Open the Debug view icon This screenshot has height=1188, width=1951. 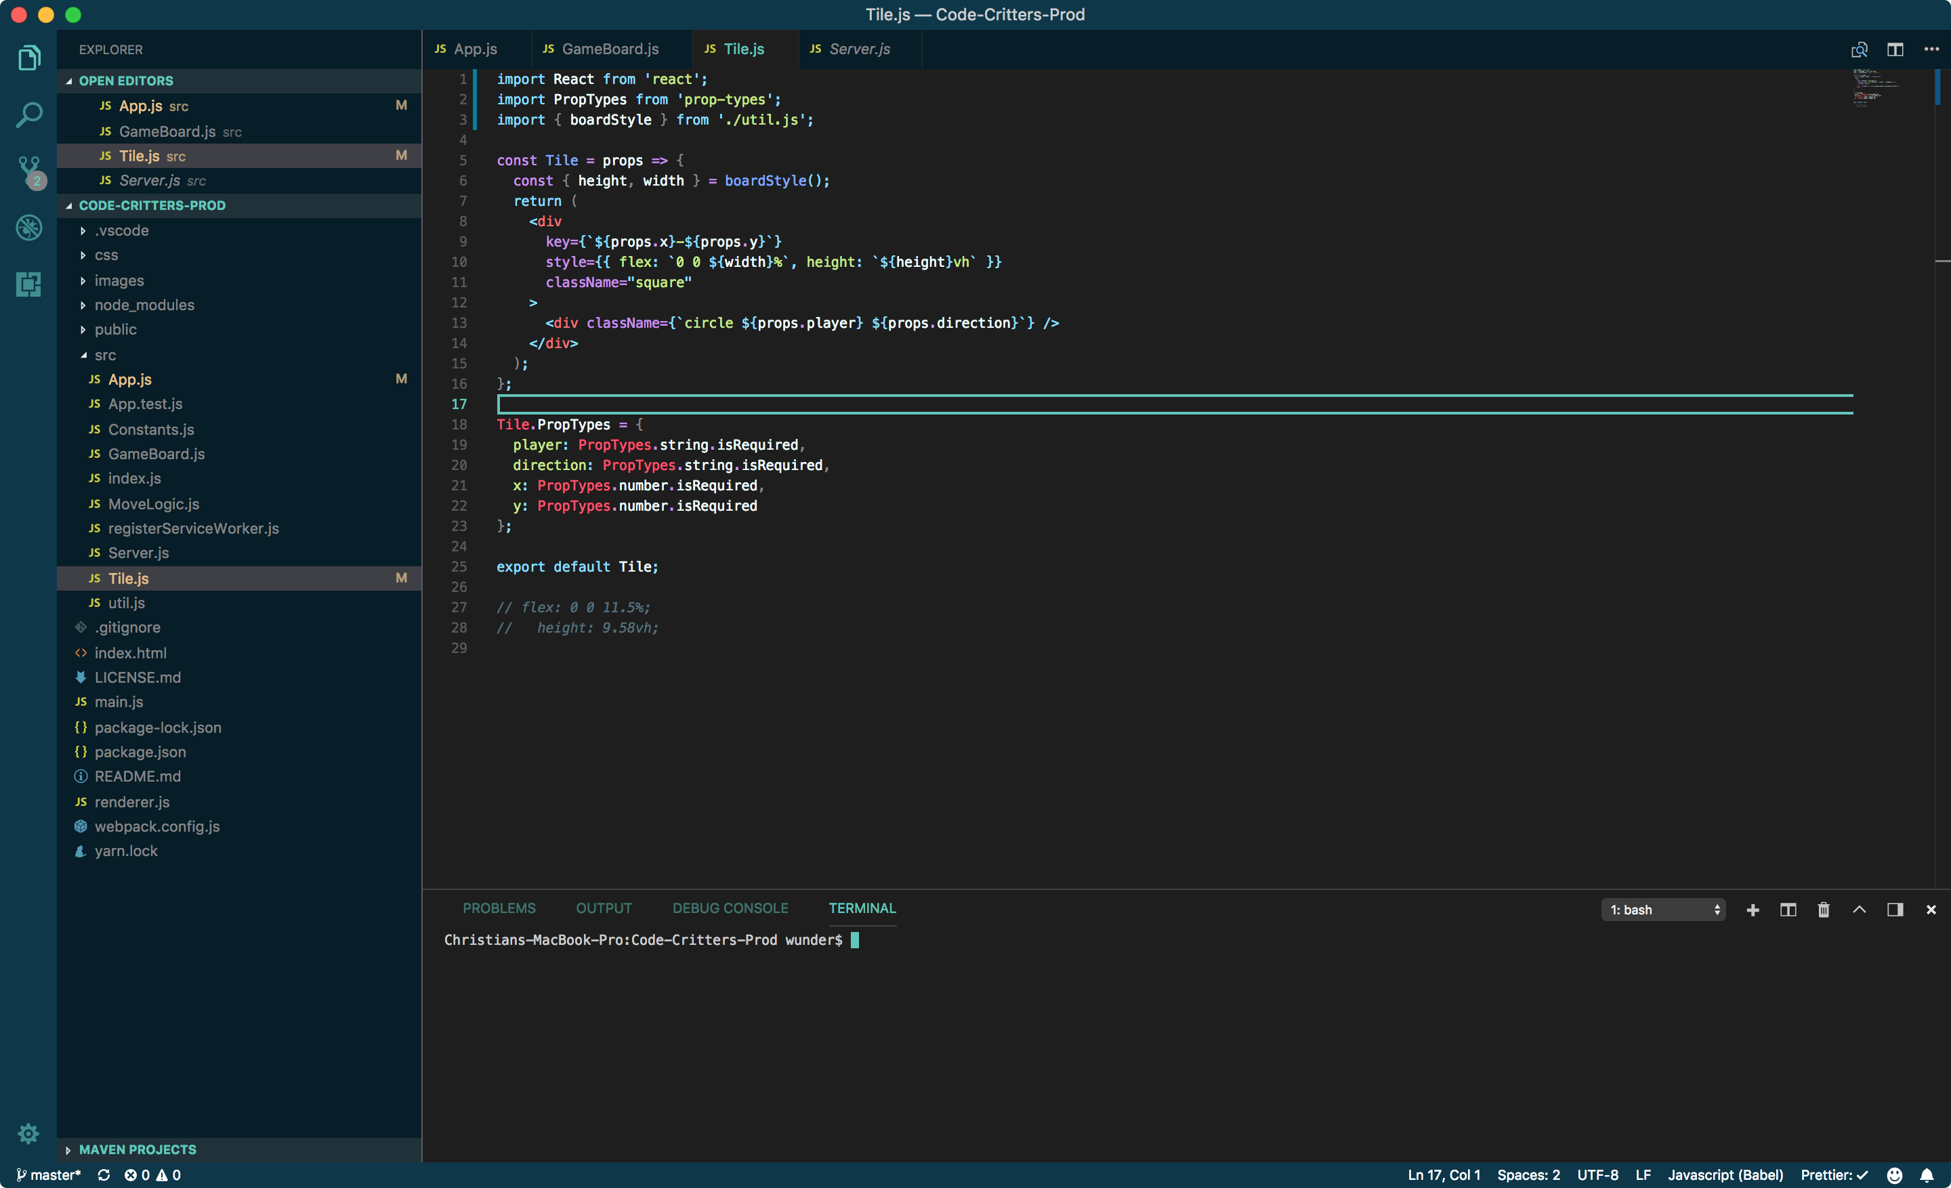28,228
